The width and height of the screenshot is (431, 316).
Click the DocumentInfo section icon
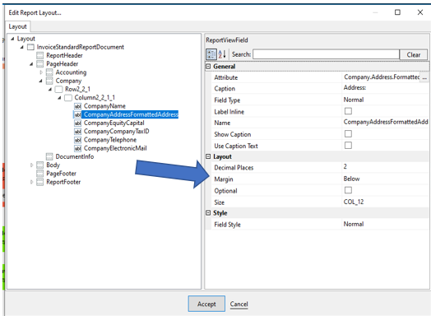(49, 156)
